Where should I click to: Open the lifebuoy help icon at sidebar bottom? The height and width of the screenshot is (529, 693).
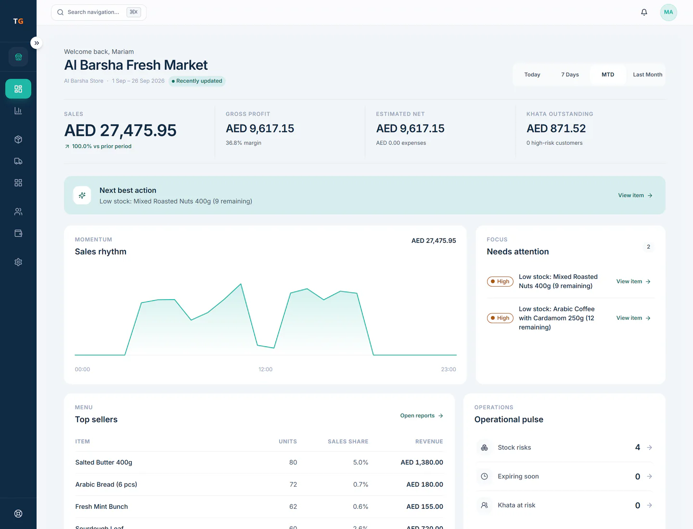pos(18,514)
